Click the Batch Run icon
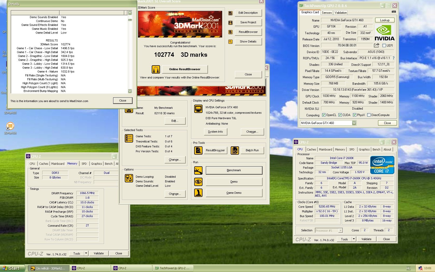 coord(235,150)
